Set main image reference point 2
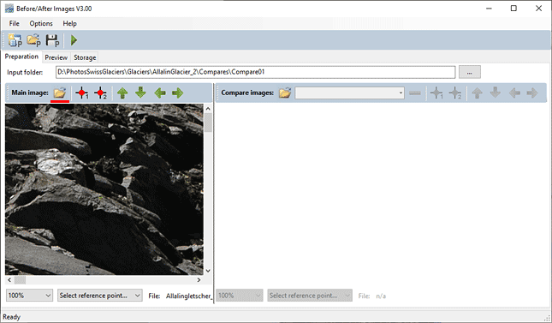Screen dimensions: 552x323 click(x=100, y=93)
